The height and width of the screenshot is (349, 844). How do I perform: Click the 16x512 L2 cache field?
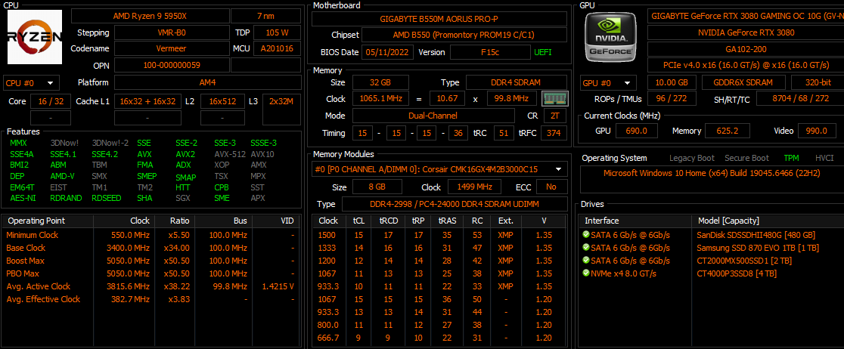coord(222,101)
